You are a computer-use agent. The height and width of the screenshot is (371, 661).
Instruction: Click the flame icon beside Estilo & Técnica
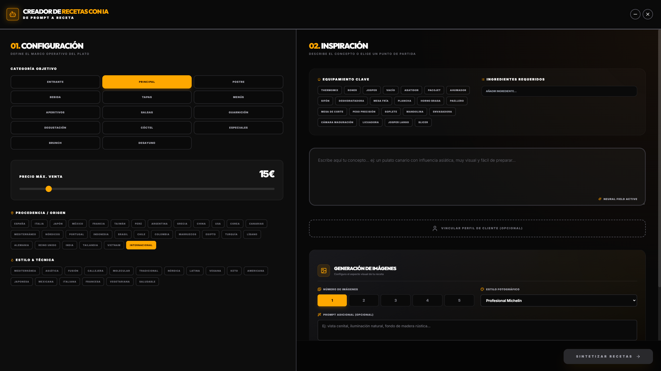(12, 260)
